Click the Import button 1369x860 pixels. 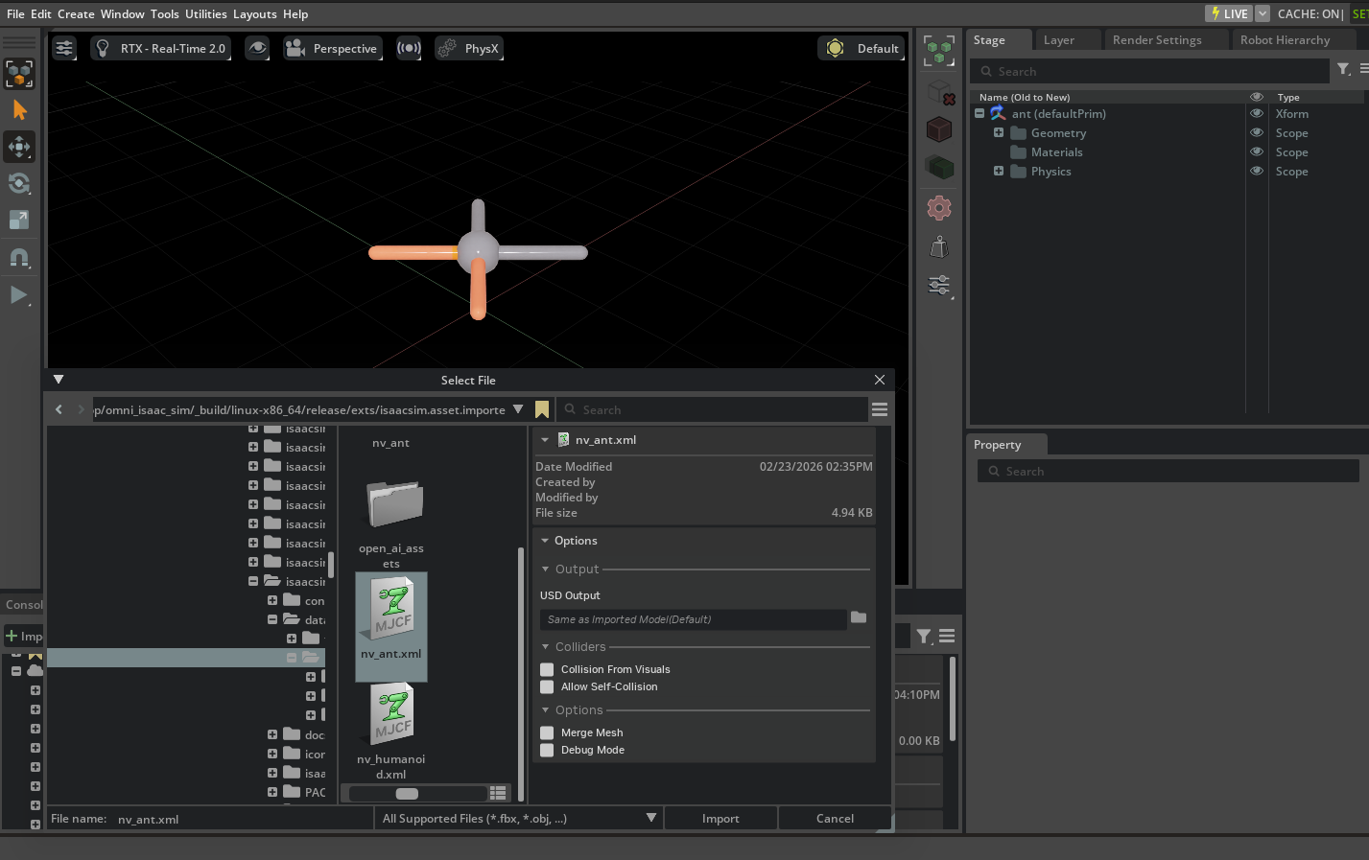720,819
